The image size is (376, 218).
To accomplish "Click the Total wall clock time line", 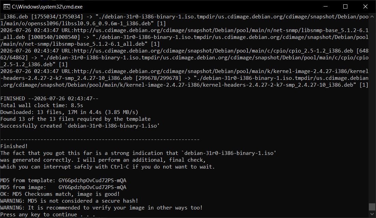I will 42,105.
